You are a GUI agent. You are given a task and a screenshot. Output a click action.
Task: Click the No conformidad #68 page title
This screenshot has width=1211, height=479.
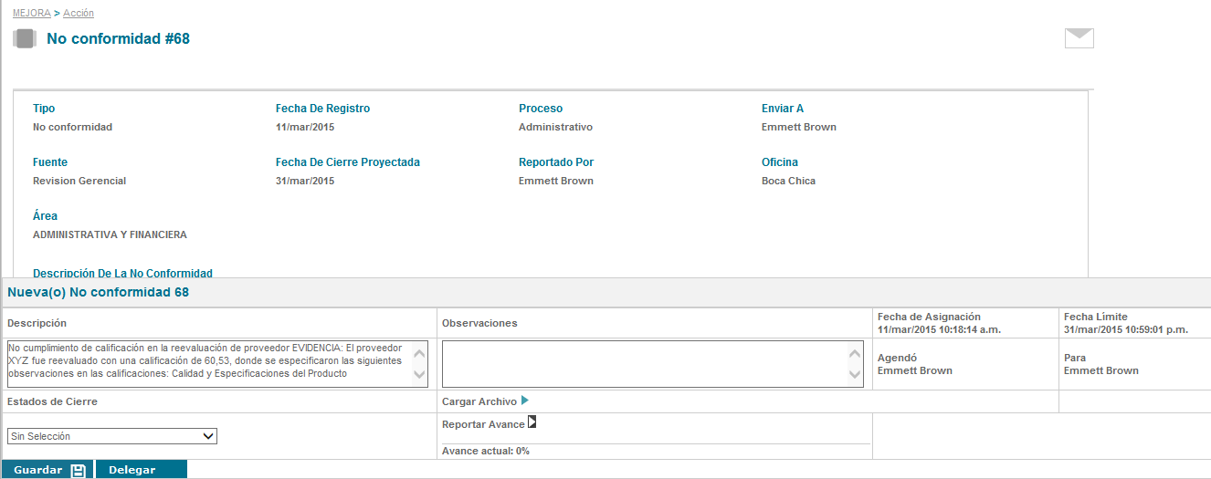(118, 38)
